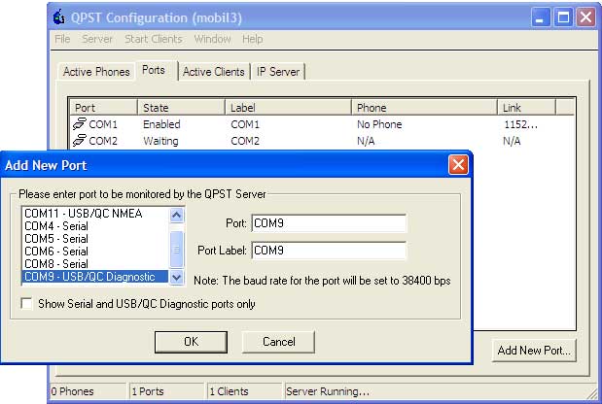Viewport: 602px width, 404px height.
Task: Click the COM1 label cell
Action: pos(245,124)
